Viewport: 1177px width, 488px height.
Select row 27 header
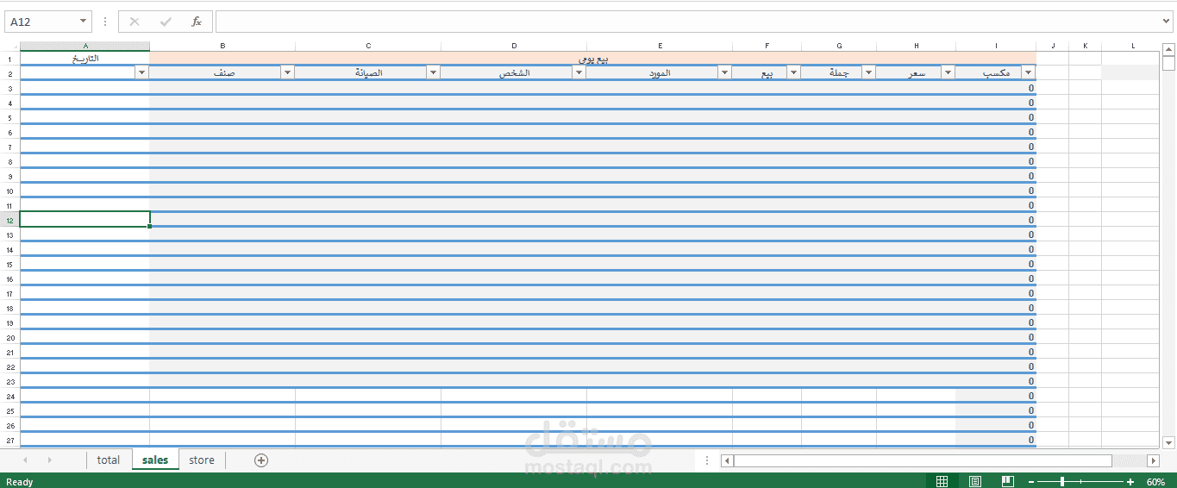pos(10,440)
